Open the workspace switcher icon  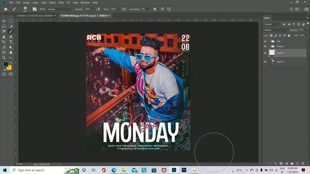[297, 9]
